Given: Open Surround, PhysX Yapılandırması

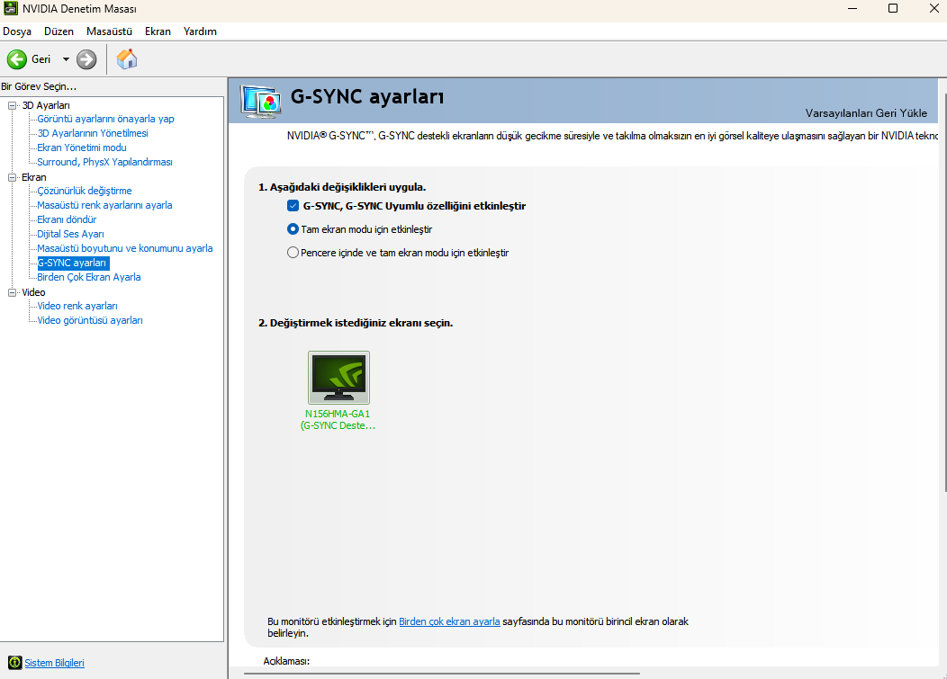Looking at the screenshot, I should [104, 163].
